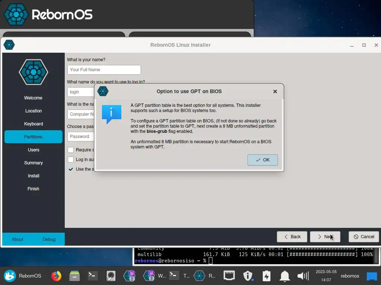Open the disk utility icon in the taskbar
The image size is (381, 285).
tap(111, 276)
